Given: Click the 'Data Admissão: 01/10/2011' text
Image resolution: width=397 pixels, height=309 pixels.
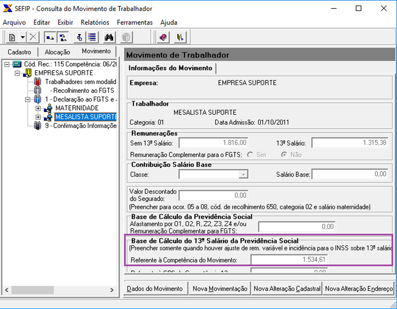Looking at the screenshot, I should coord(252,122).
